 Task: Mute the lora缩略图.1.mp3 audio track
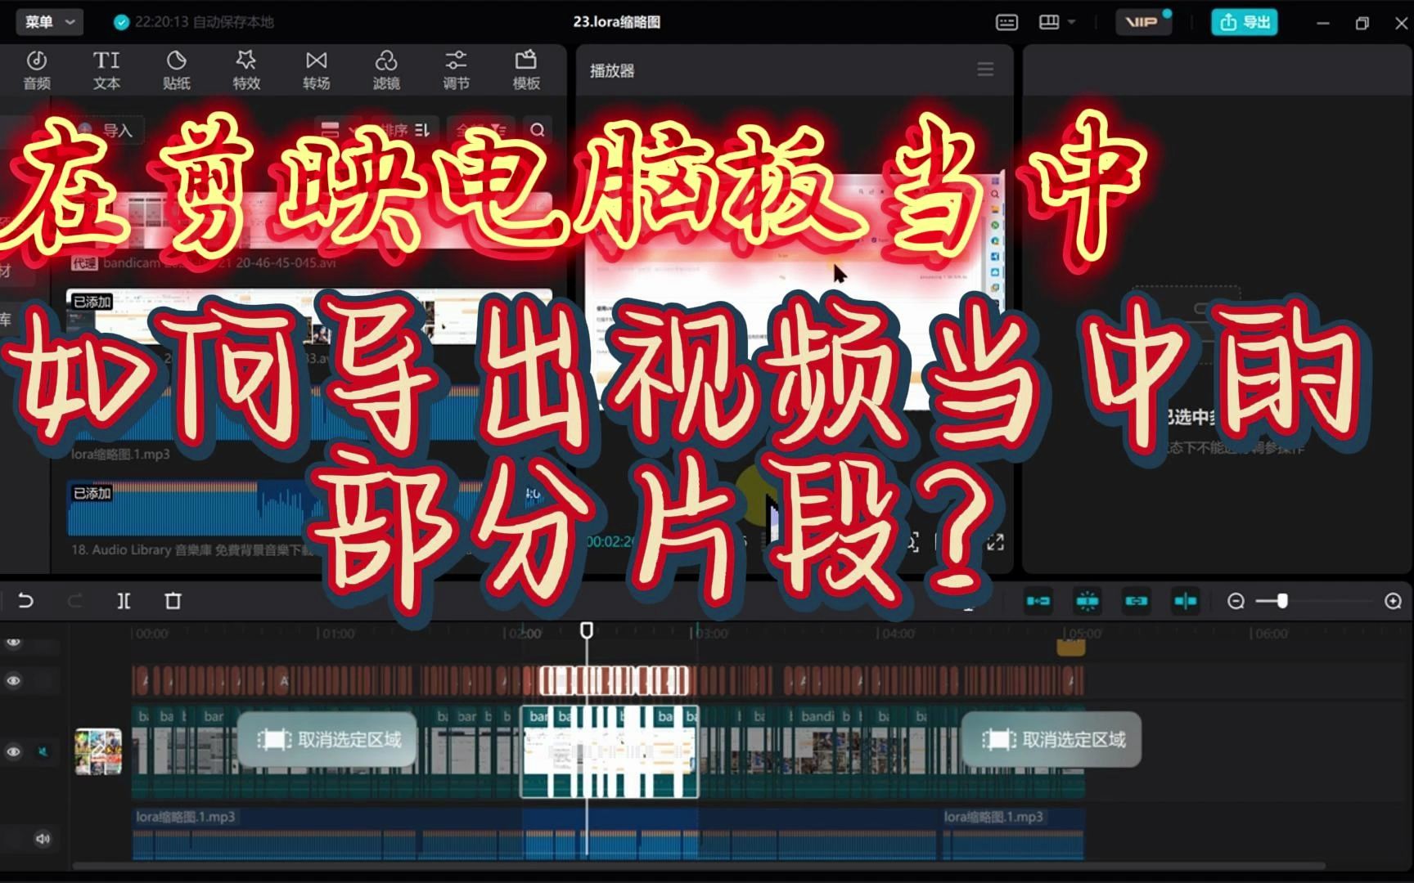click(43, 838)
